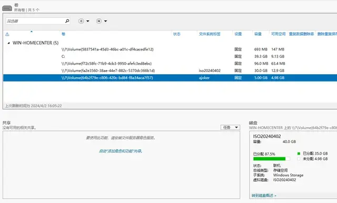Click the iso20240402 file system label
The height and width of the screenshot is (203, 337).
point(210,70)
